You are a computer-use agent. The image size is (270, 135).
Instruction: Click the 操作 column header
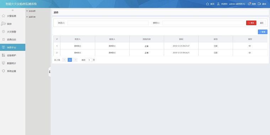click(x=250, y=39)
